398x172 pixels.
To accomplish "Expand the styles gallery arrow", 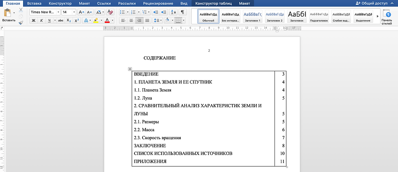I will coord(377,16).
